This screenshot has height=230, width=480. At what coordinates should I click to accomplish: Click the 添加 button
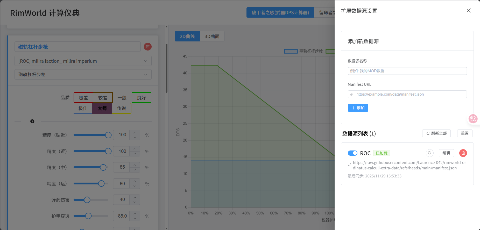click(x=358, y=108)
